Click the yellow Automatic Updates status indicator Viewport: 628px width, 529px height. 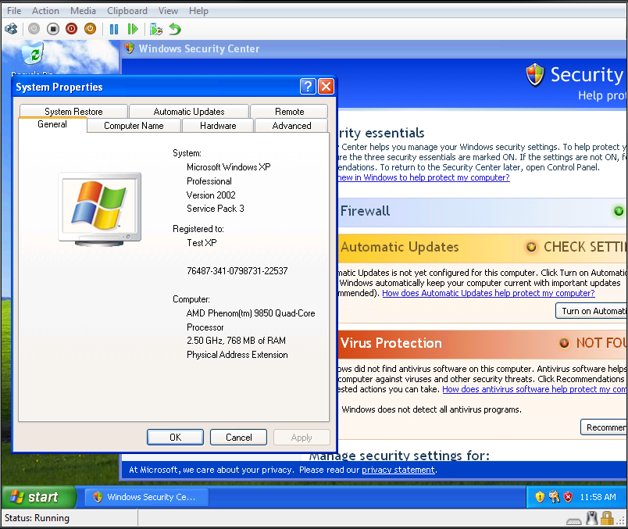531,247
